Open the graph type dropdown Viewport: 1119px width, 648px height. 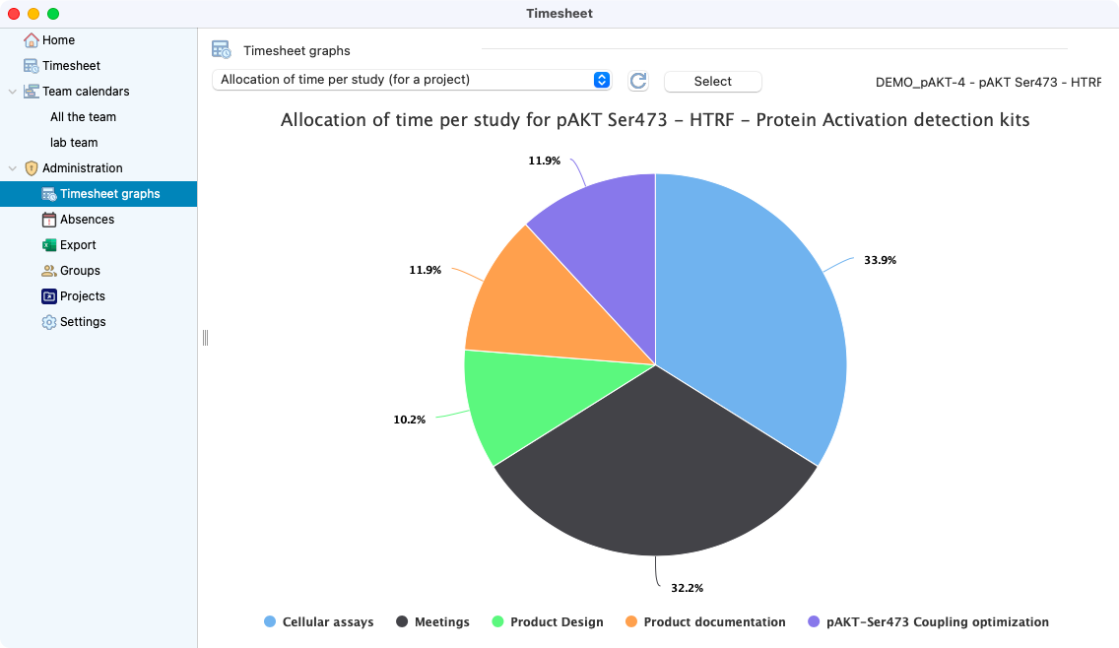tap(412, 80)
